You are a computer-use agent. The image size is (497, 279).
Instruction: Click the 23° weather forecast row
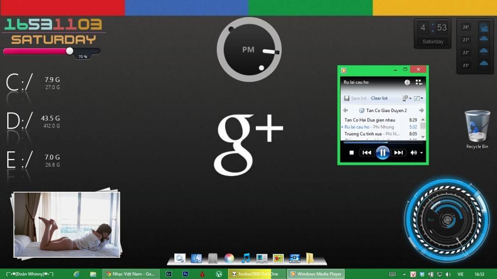[x=475, y=66]
